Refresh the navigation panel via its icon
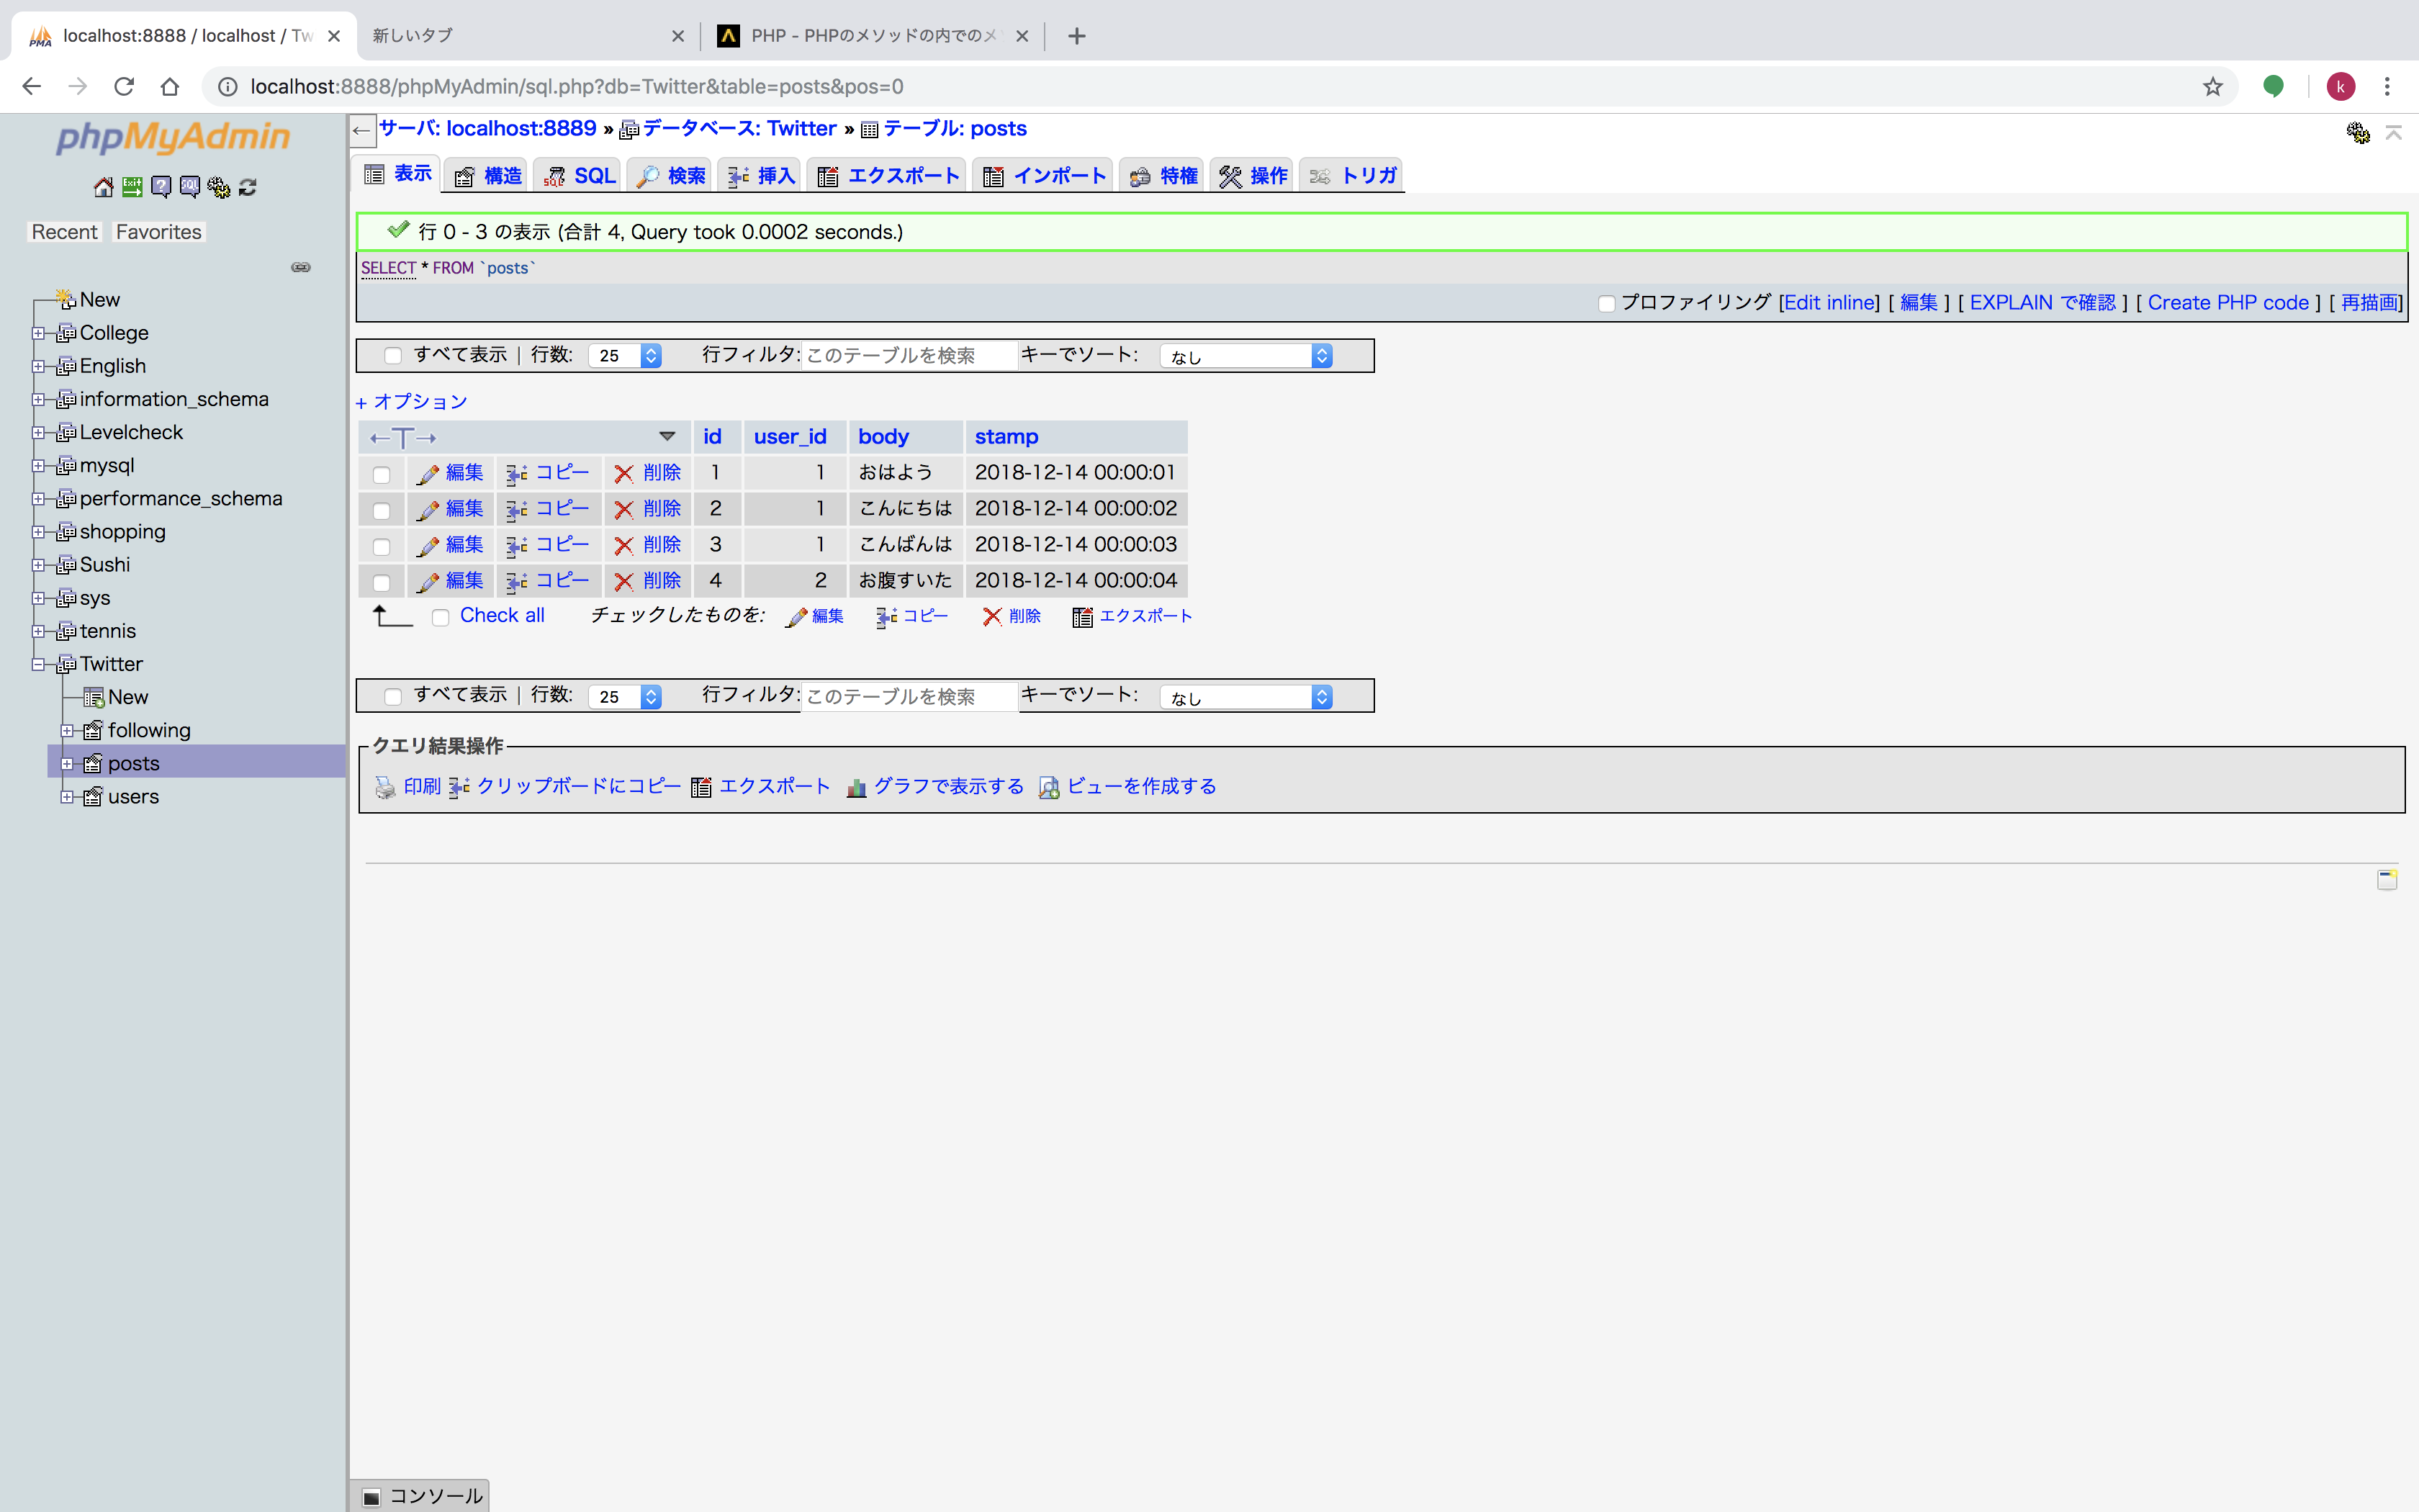This screenshot has width=2419, height=1512. [247, 187]
